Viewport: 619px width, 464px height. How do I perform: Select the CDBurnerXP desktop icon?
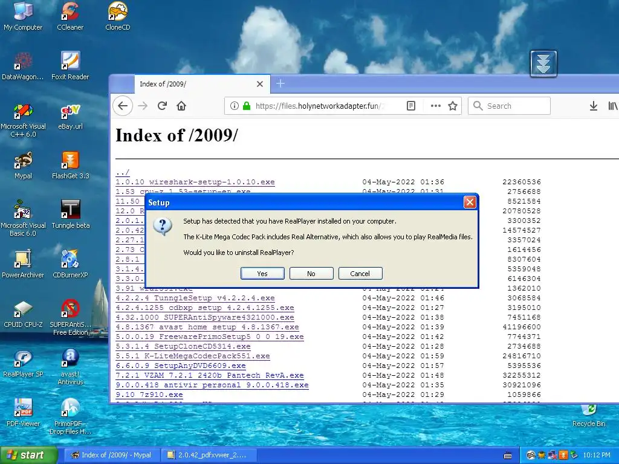coord(70,265)
